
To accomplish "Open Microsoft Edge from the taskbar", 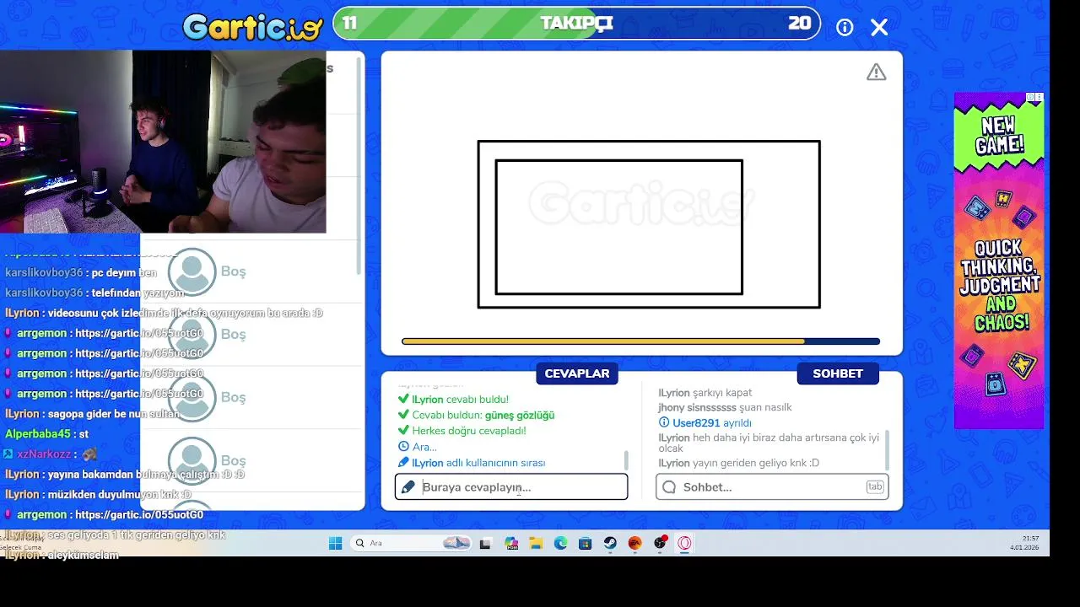I will (x=560, y=544).
